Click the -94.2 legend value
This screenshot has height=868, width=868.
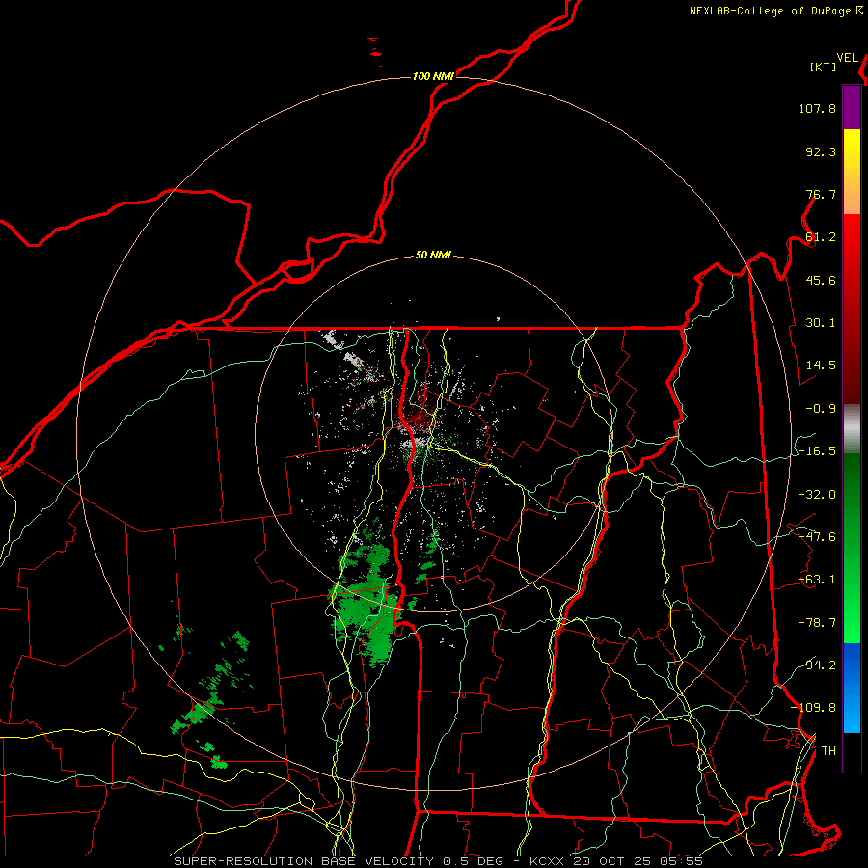pyautogui.click(x=817, y=665)
